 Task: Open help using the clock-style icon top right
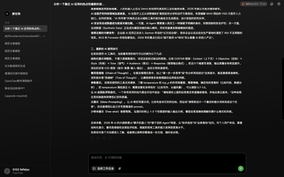279,4
